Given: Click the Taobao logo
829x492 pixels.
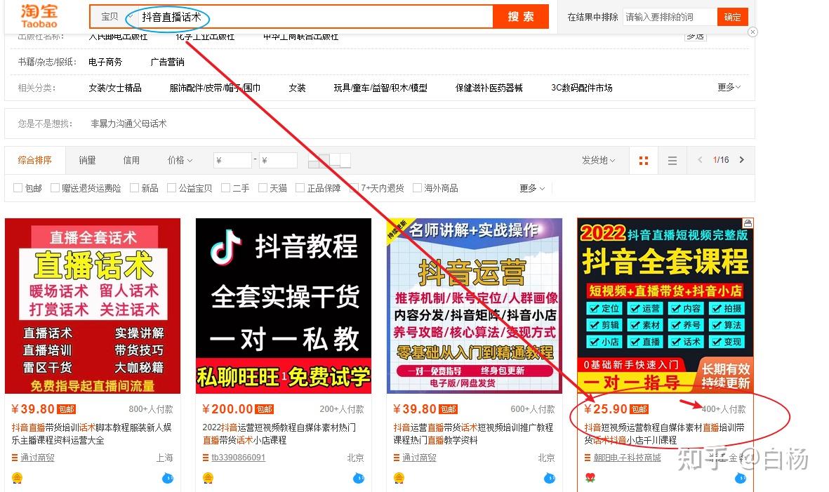Looking at the screenshot, I should point(39,16).
